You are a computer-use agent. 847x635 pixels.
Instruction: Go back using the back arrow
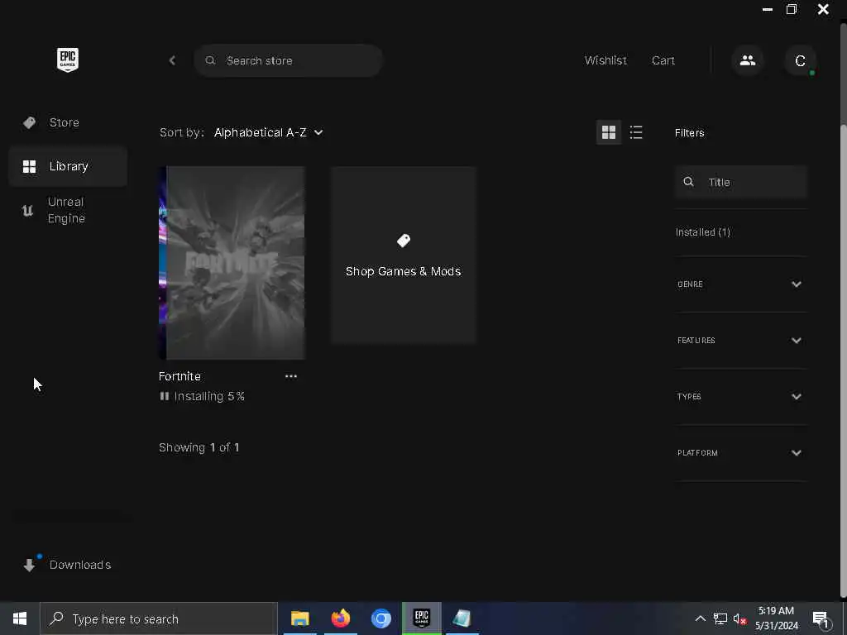[x=172, y=60]
